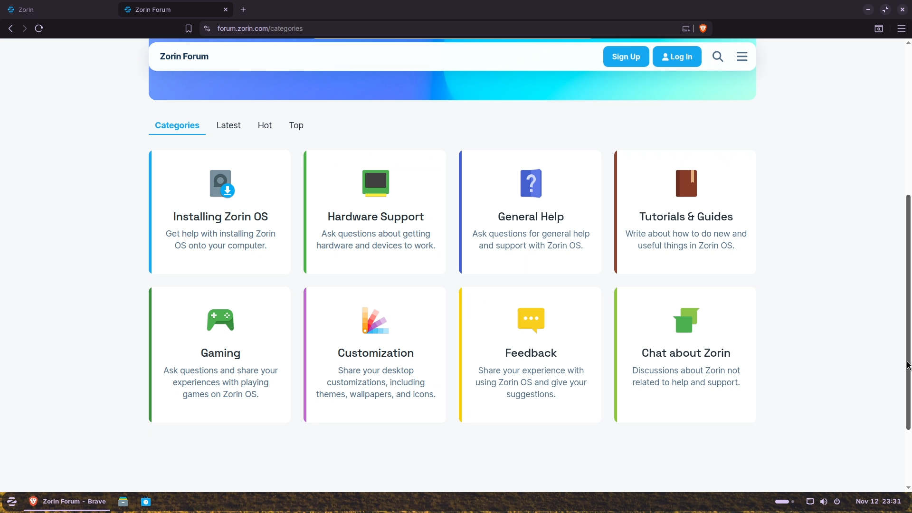
Task: Launch the software store from the taskbar
Action: [x=145, y=502]
